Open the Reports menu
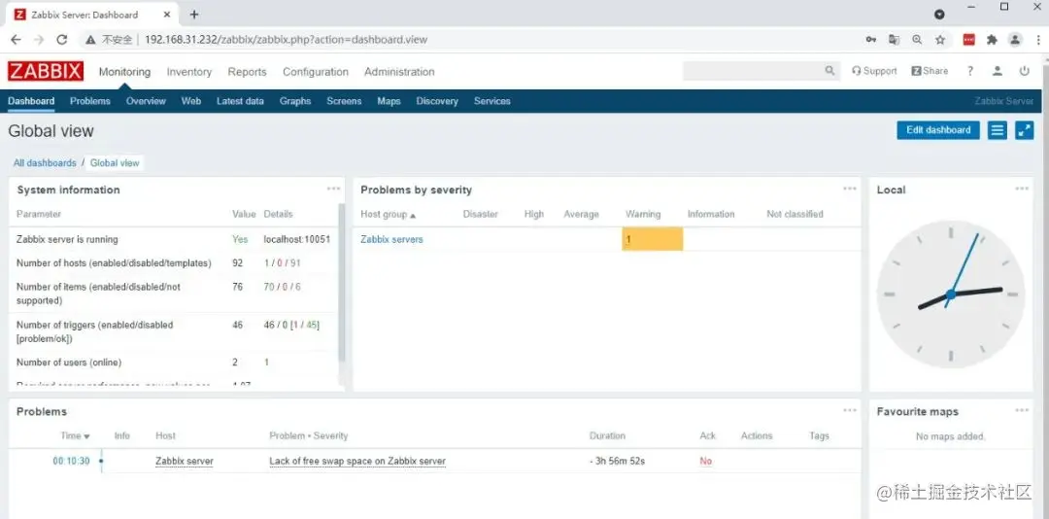The width and height of the screenshot is (1049, 519). [247, 72]
